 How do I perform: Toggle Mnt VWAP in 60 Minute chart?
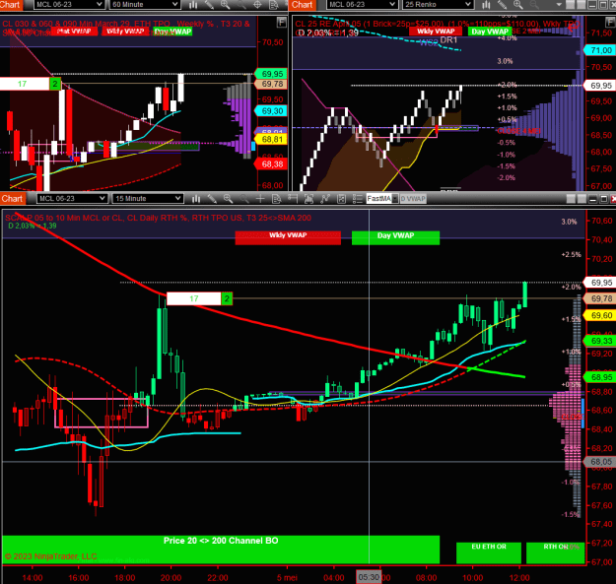[74, 32]
